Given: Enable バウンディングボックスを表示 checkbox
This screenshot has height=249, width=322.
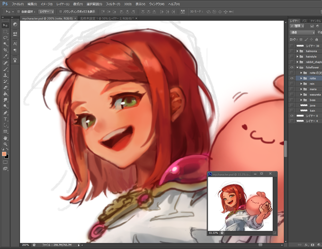Looking at the screenshot, I should [61, 12].
